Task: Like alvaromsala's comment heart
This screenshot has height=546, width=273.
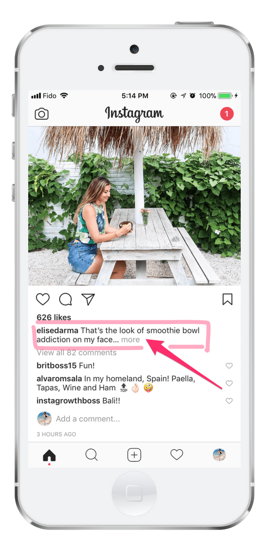Action: pyautogui.click(x=229, y=384)
